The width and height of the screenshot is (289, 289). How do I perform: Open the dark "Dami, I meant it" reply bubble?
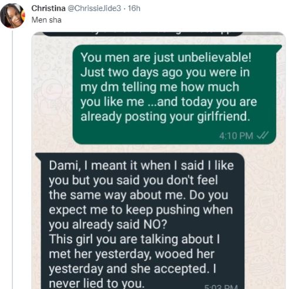pyautogui.click(x=140, y=221)
